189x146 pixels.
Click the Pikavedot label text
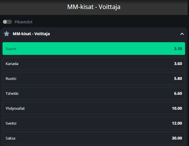click(24, 22)
